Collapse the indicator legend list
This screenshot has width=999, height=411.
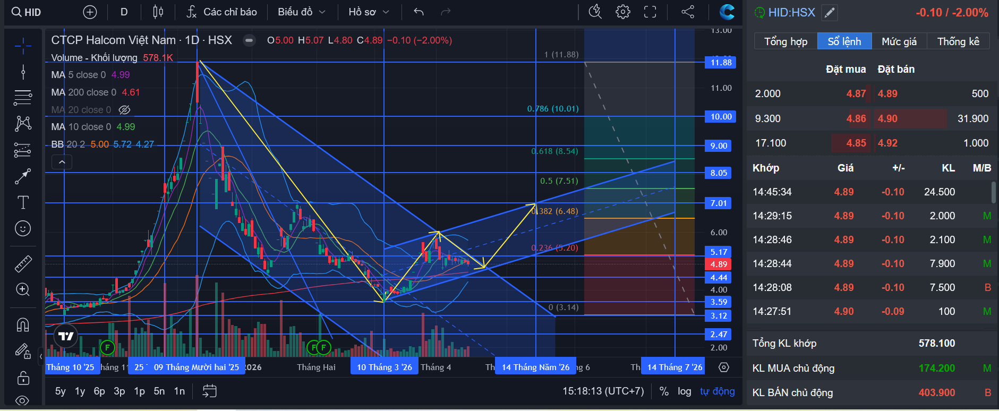(x=62, y=162)
